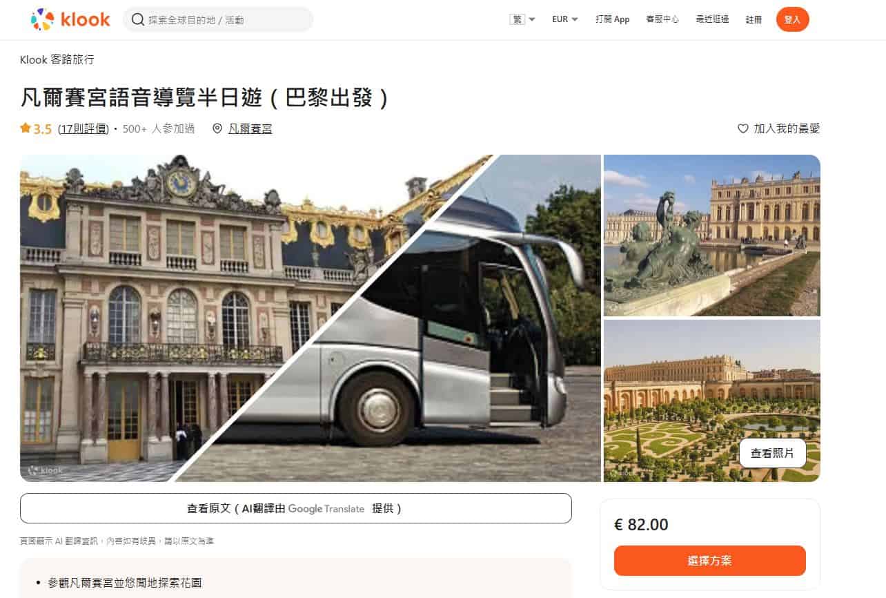The width and height of the screenshot is (886, 598).
Task: Open the statue fountain thumbnail photo
Action: point(712,235)
